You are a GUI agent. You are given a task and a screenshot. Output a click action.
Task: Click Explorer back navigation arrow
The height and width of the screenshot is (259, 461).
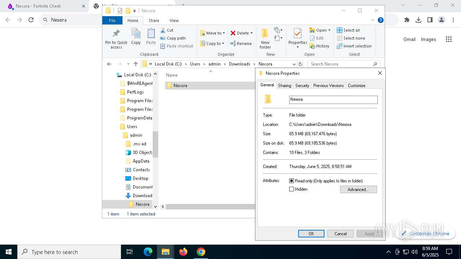pos(109,64)
